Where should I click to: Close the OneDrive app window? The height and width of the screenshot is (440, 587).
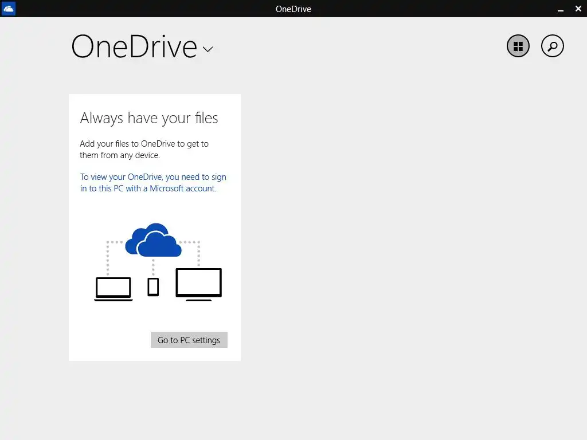pyautogui.click(x=578, y=8)
